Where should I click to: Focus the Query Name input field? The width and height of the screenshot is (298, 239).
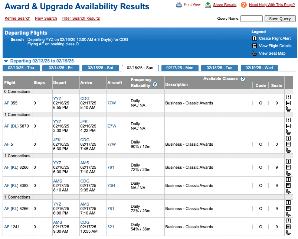click(251, 19)
